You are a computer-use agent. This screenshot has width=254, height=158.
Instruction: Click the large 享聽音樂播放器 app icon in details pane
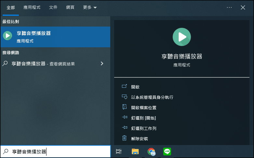coord(181,37)
